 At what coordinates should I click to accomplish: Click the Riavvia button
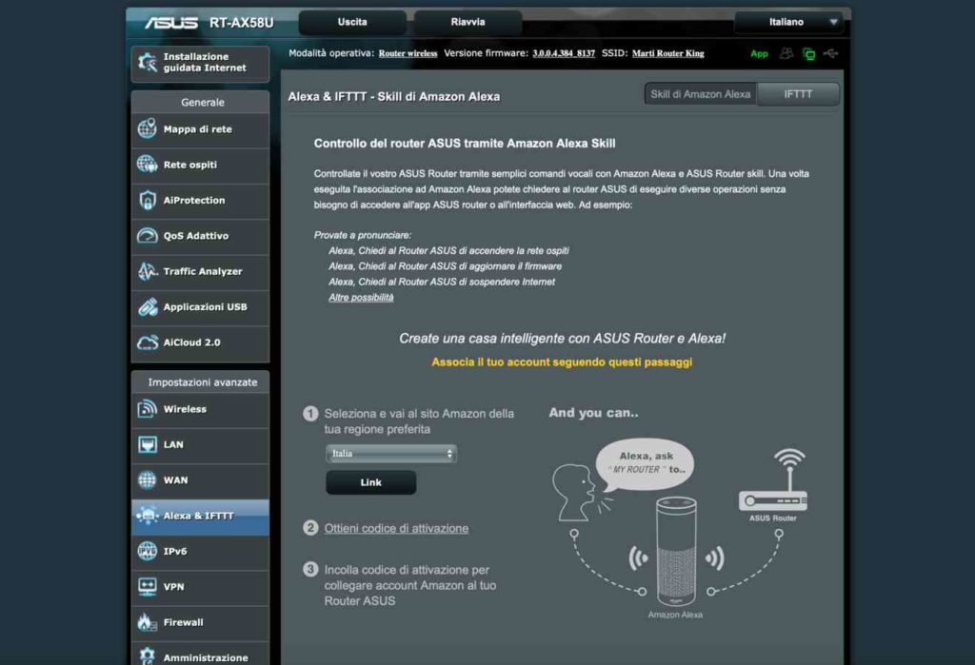coord(468,22)
